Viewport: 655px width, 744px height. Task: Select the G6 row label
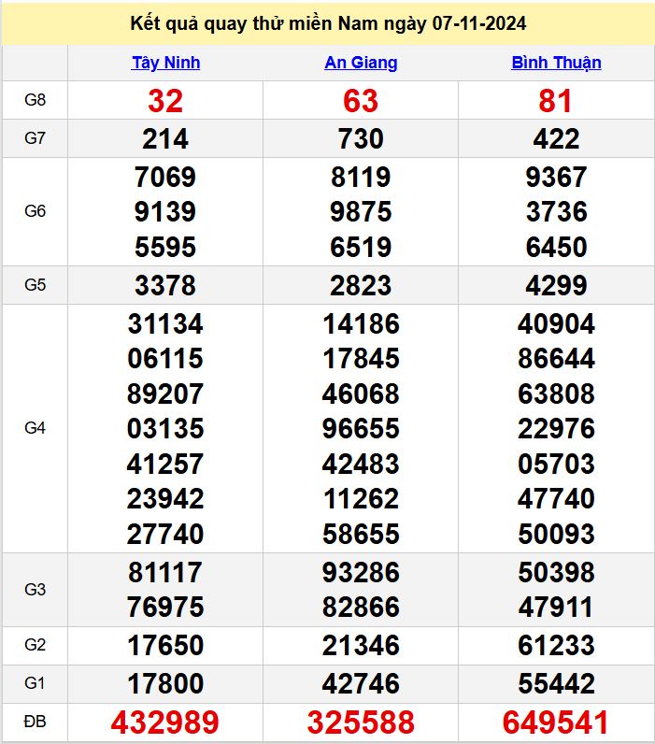pyautogui.click(x=36, y=211)
